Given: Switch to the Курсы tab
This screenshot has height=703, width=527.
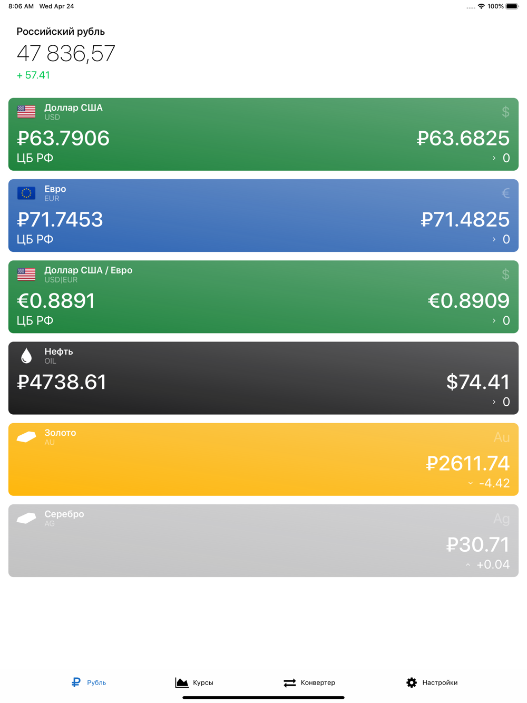Looking at the screenshot, I should 194,682.
